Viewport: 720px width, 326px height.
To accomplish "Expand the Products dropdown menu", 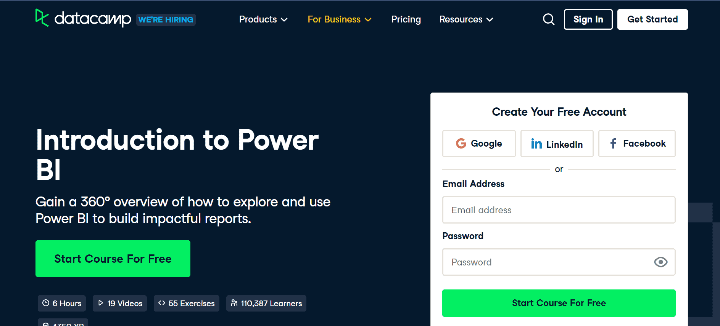I will tap(263, 19).
